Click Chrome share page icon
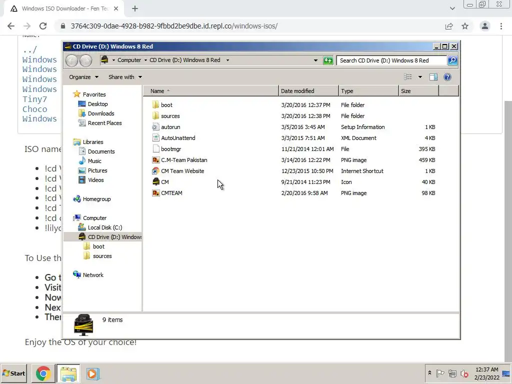The image size is (512, 384). (x=449, y=26)
